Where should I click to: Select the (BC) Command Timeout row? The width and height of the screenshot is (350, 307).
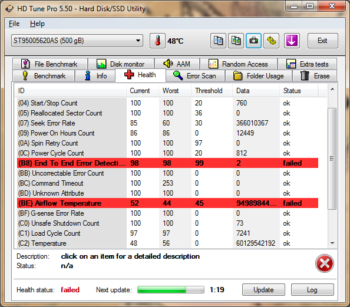pyautogui.click(x=167, y=183)
